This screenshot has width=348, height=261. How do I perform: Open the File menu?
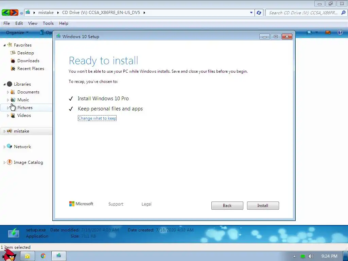[6, 23]
